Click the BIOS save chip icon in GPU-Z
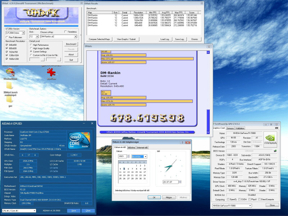This screenshot has height=216, width=288. (275, 151)
